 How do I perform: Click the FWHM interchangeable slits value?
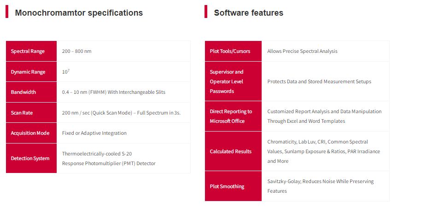tap(113, 92)
